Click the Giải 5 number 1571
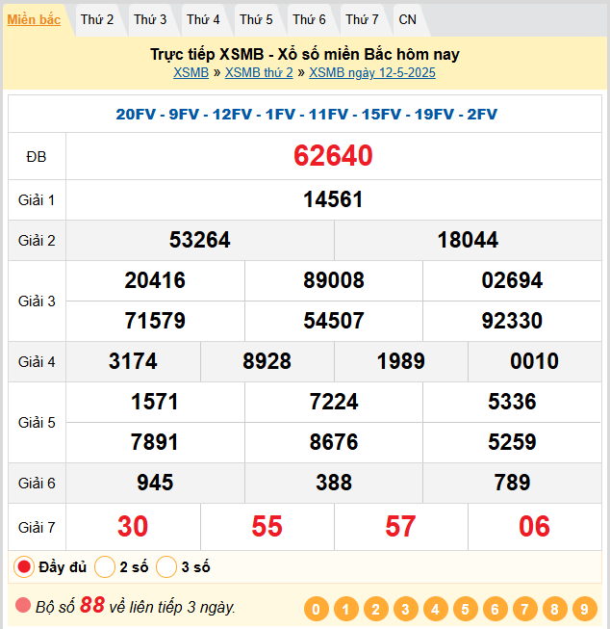The width and height of the screenshot is (610, 629). click(155, 402)
